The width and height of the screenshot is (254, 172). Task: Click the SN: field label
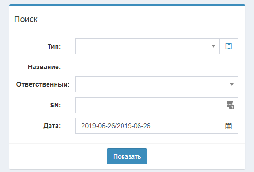coord(56,105)
